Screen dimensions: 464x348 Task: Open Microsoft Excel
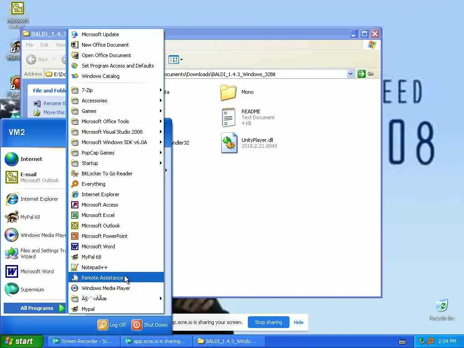pyautogui.click(x=116, y=215)
